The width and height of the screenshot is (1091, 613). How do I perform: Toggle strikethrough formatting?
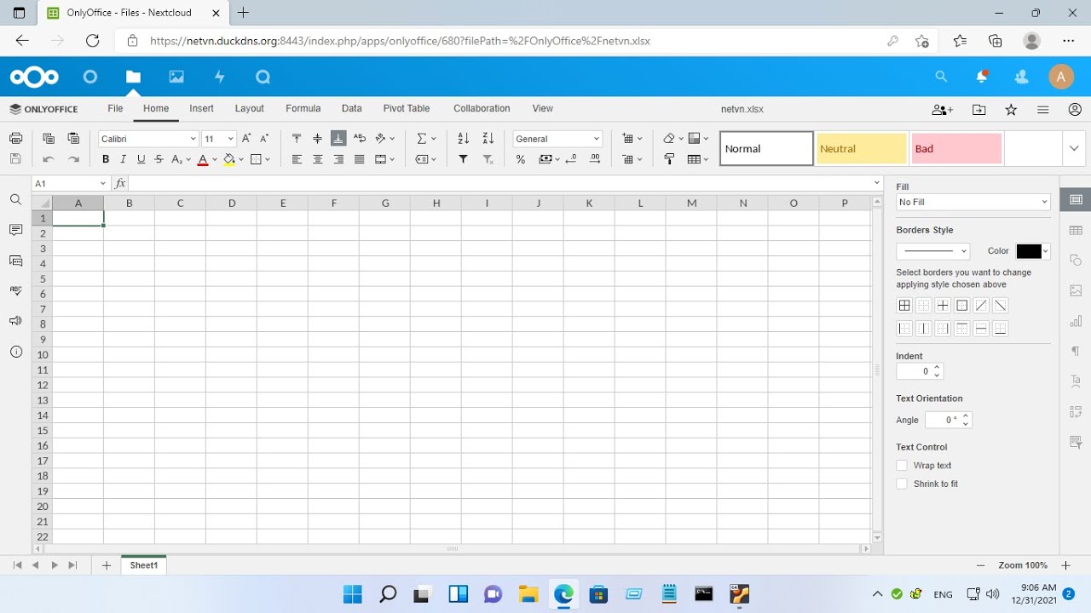pos(159,159)
